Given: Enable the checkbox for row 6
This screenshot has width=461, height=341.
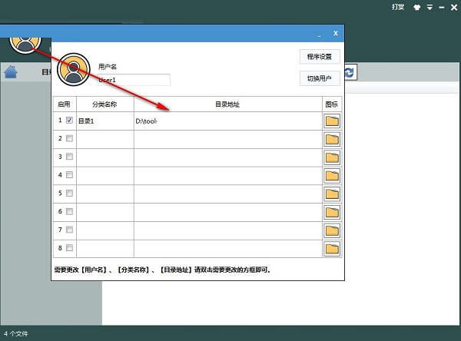Looking at the screenshot, I should pyautogui.click(x=69, y=211).
